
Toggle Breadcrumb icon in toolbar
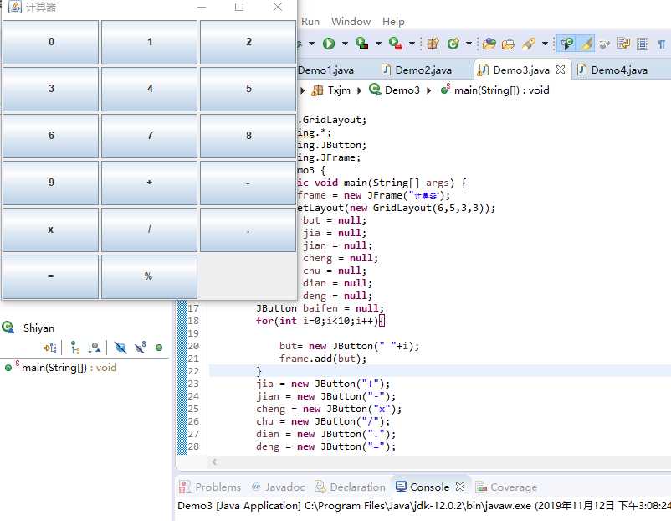pos(567,44)
